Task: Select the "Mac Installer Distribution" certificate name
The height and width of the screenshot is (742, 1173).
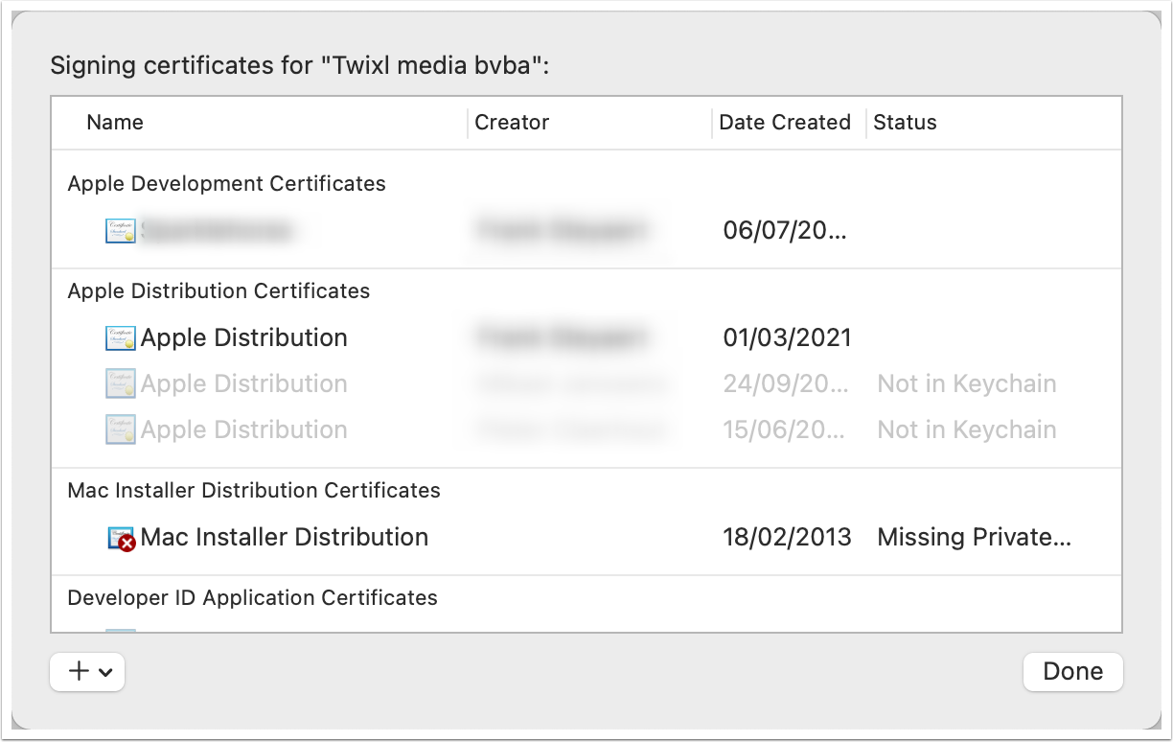Action: click(285, 537)
